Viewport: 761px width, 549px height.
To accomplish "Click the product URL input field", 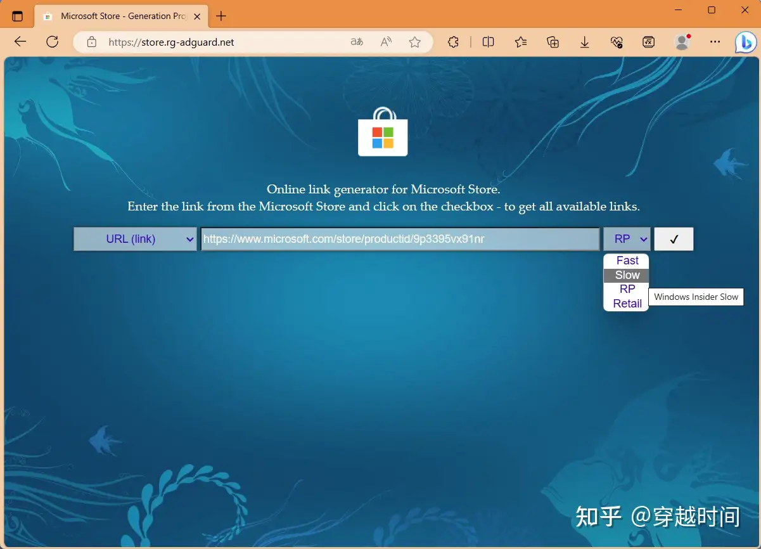I will coord(400,239).
